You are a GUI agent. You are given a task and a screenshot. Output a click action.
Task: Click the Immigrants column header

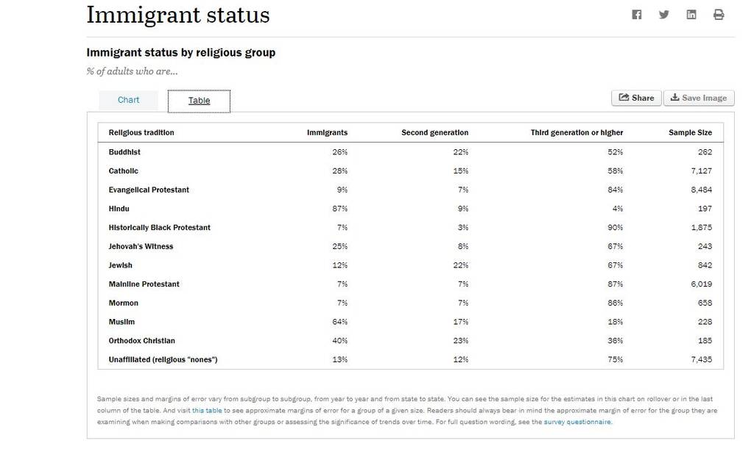(327, 132)
